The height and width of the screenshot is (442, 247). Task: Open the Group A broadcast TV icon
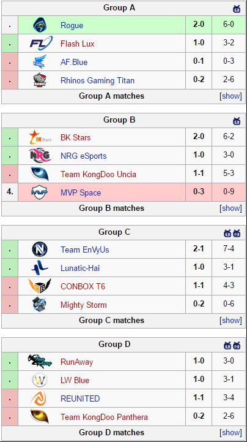[x=237, y=9]
